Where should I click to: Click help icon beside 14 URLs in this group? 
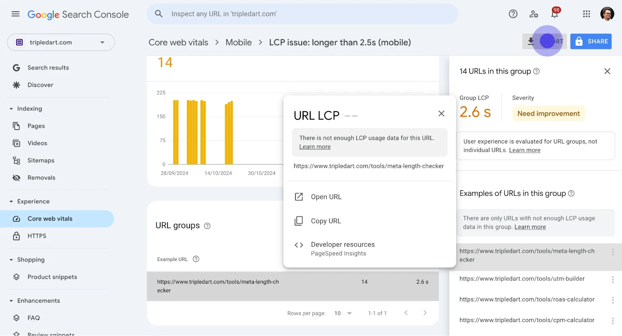pyautogui.click(x=536, y=71)
